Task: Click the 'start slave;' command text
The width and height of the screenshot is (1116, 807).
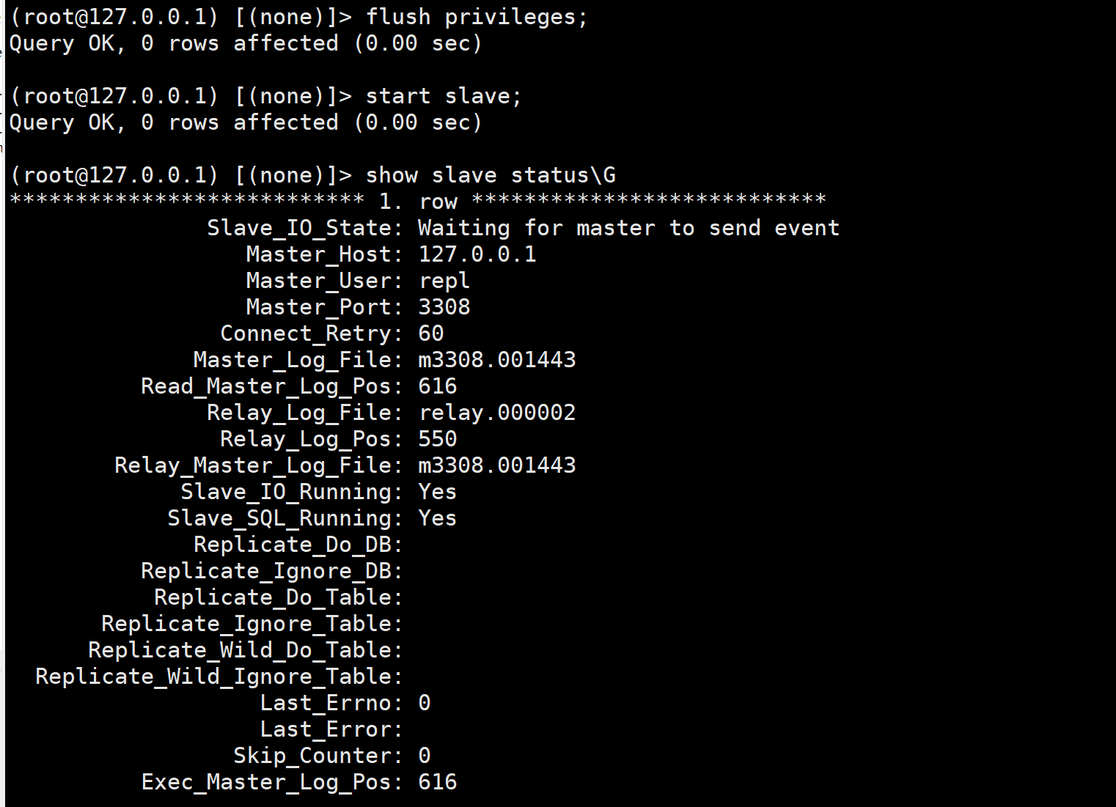Action: click(443, 96)
